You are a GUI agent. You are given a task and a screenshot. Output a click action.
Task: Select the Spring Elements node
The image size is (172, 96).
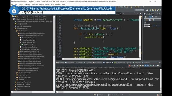tap(22, 24)
